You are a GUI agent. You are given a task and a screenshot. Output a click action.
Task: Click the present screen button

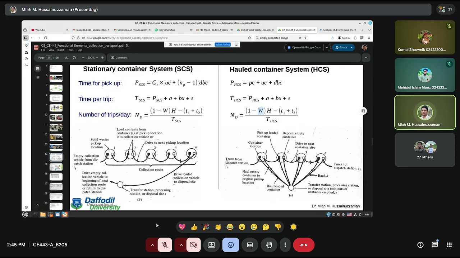[x=211, y=245]
